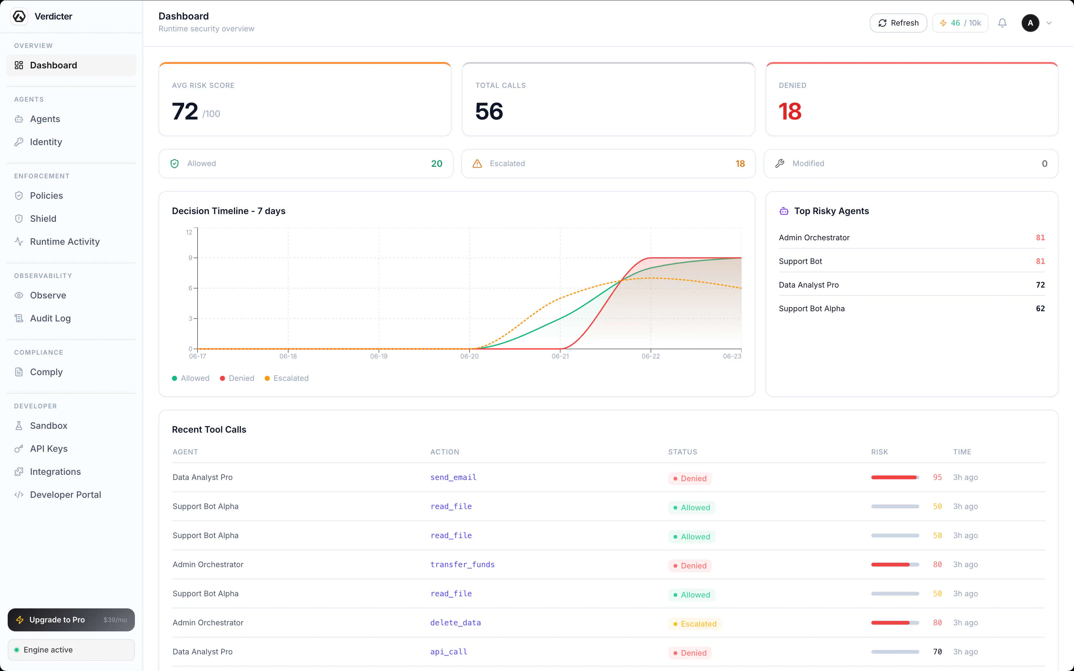
Task: Click the Engine active status indicator
Action: pos(71,650)
